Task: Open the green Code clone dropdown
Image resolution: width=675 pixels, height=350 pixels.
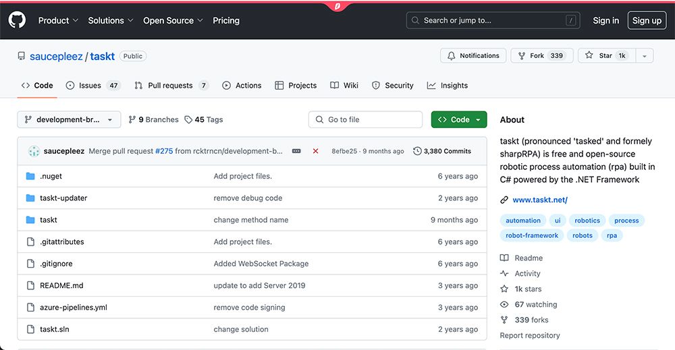Action: pos(459,119)
